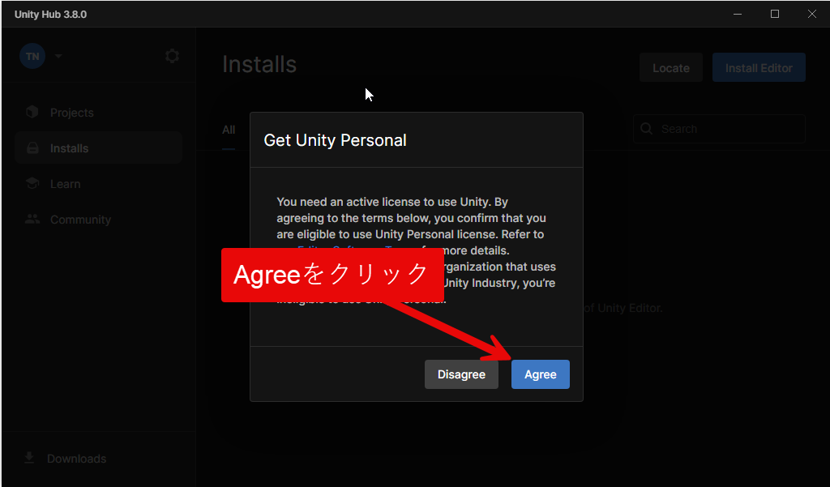Image resolution: width=830 pixels, height=487 pixels.
Task: Click the Locate button
Action: pos(670,68)
